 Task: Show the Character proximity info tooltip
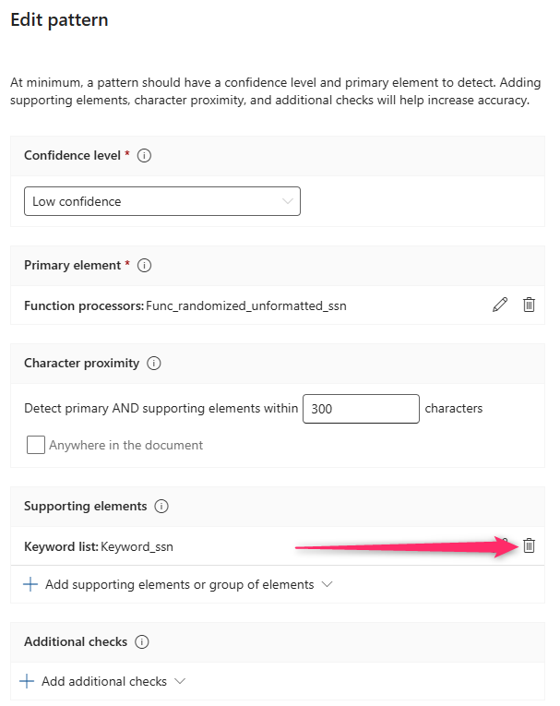tap(154, 364)
